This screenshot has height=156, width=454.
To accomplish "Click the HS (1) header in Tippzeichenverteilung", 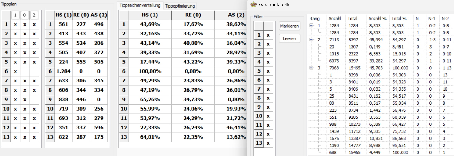I will click(150, 15).
